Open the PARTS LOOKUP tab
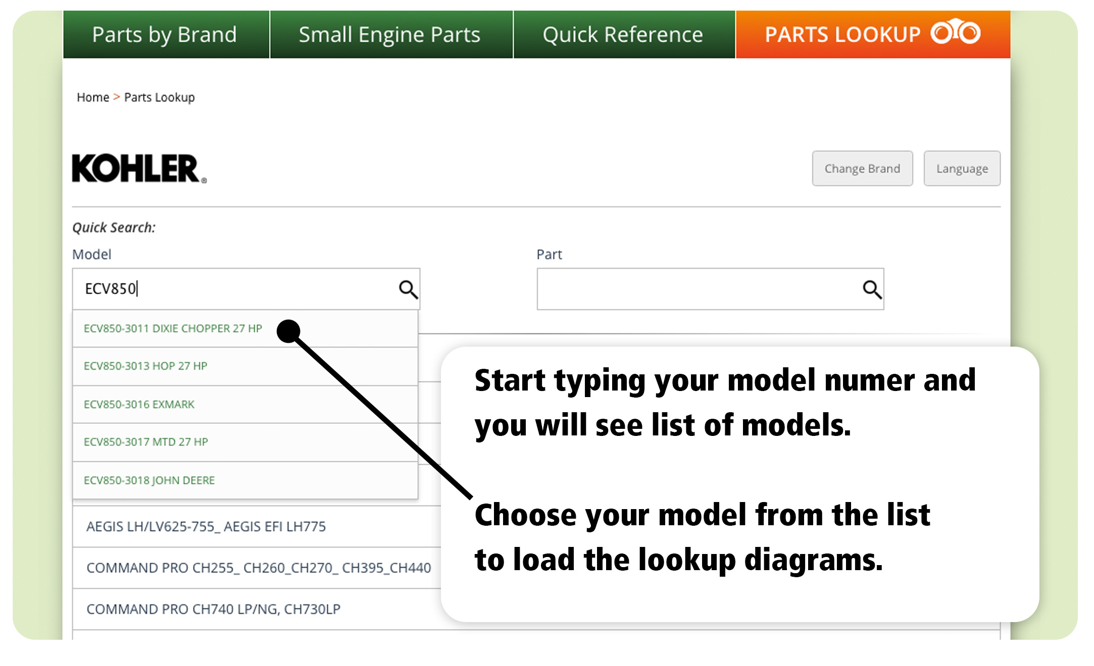Screen dimensions: 1094x666 coord(873,34)
